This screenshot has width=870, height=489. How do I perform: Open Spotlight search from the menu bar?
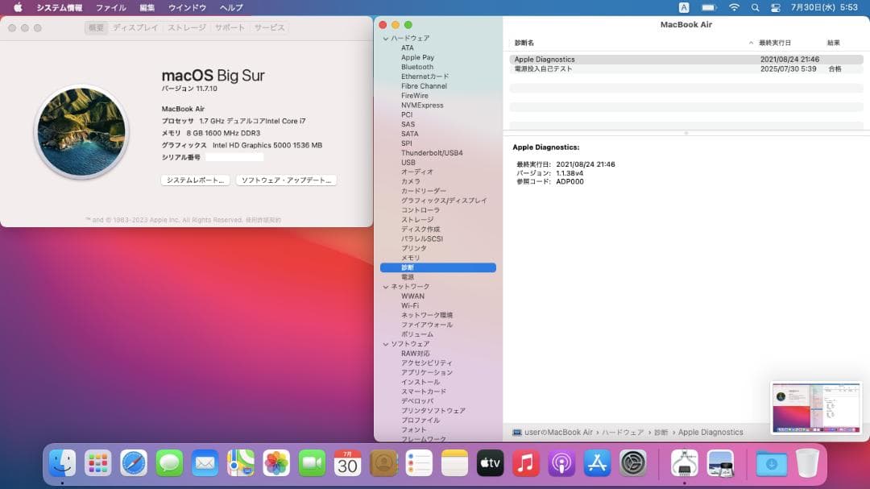click(754, 7)
